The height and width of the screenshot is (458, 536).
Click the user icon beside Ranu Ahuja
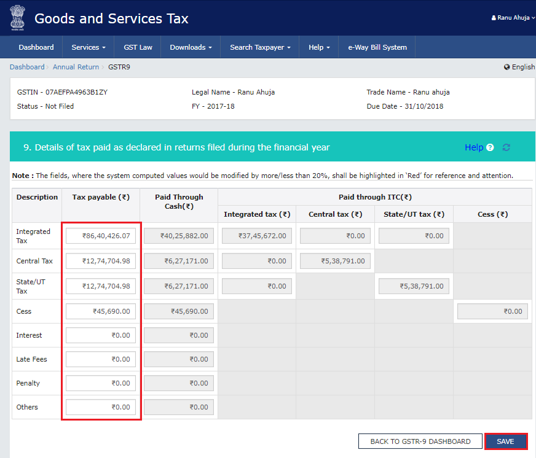495,17
